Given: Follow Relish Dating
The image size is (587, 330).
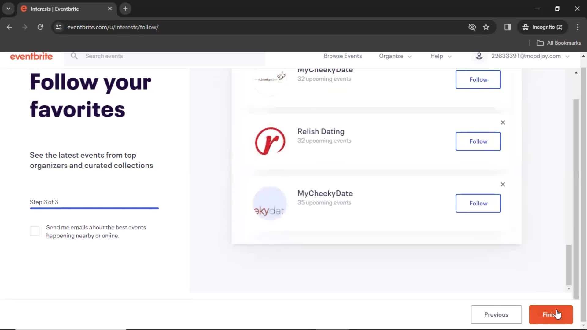Looking at the screenshot, I should click(478, 141).
